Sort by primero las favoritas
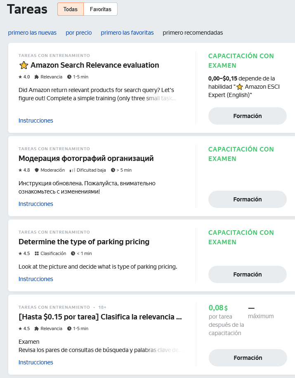295x378 pixels. tap(127, 33)
